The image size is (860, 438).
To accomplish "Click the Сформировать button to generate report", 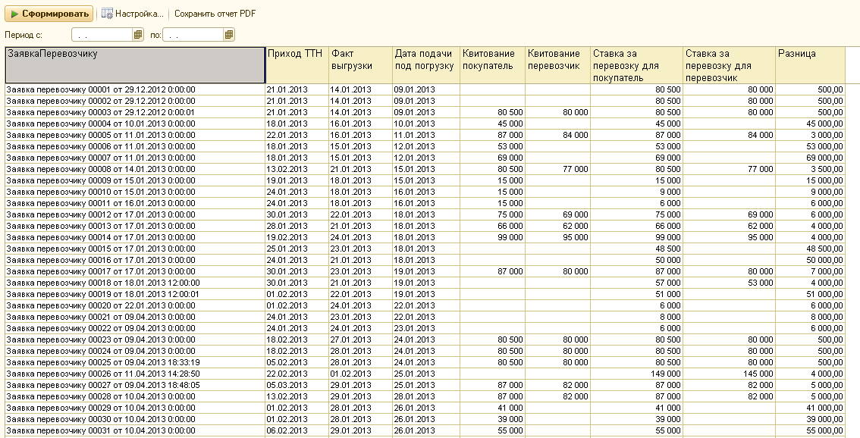I will (x=49, y=14).
